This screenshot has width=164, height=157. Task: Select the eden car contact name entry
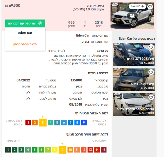click(x=25, y=33)
